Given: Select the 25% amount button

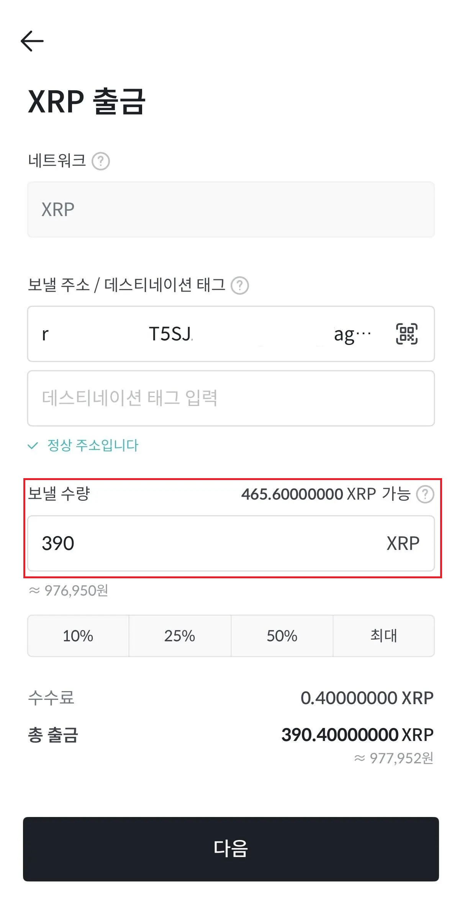Looking at the screenshot, I should coord(180,636).
